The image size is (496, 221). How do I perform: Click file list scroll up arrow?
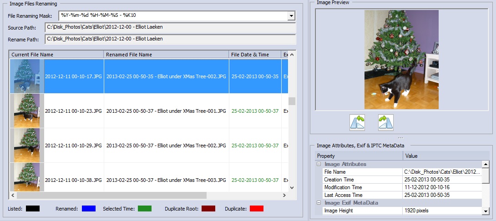point(292,55)
